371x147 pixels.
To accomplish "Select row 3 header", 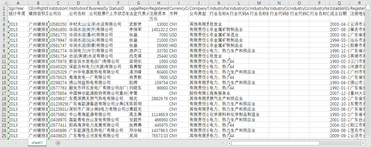I will coord(4,19).
